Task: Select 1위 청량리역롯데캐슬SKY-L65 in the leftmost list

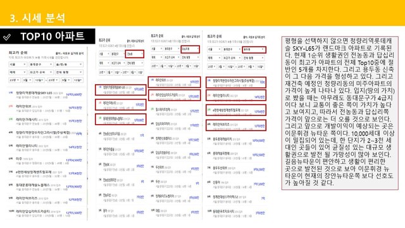Action: pyautogui.click(x=46, y=94)
